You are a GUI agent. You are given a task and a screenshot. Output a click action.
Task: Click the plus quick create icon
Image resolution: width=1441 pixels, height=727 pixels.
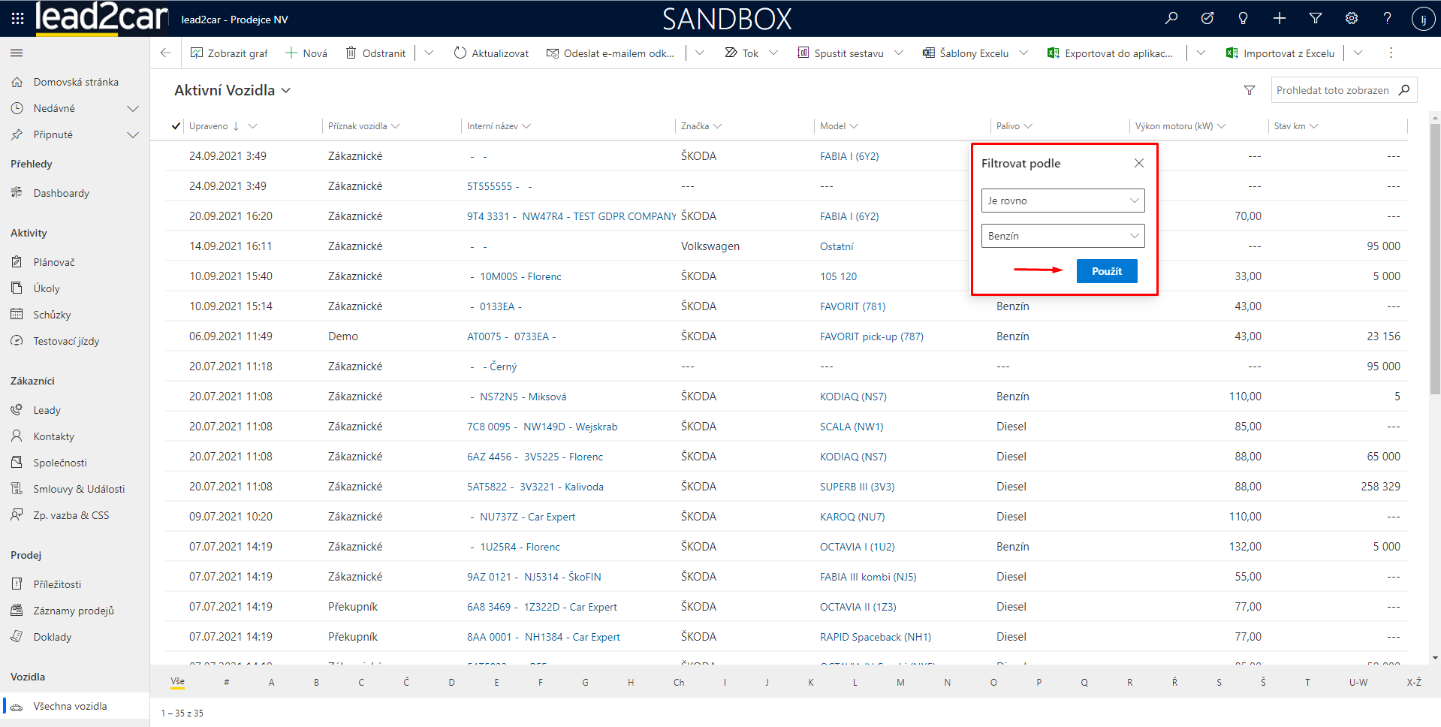[1279, 18]
